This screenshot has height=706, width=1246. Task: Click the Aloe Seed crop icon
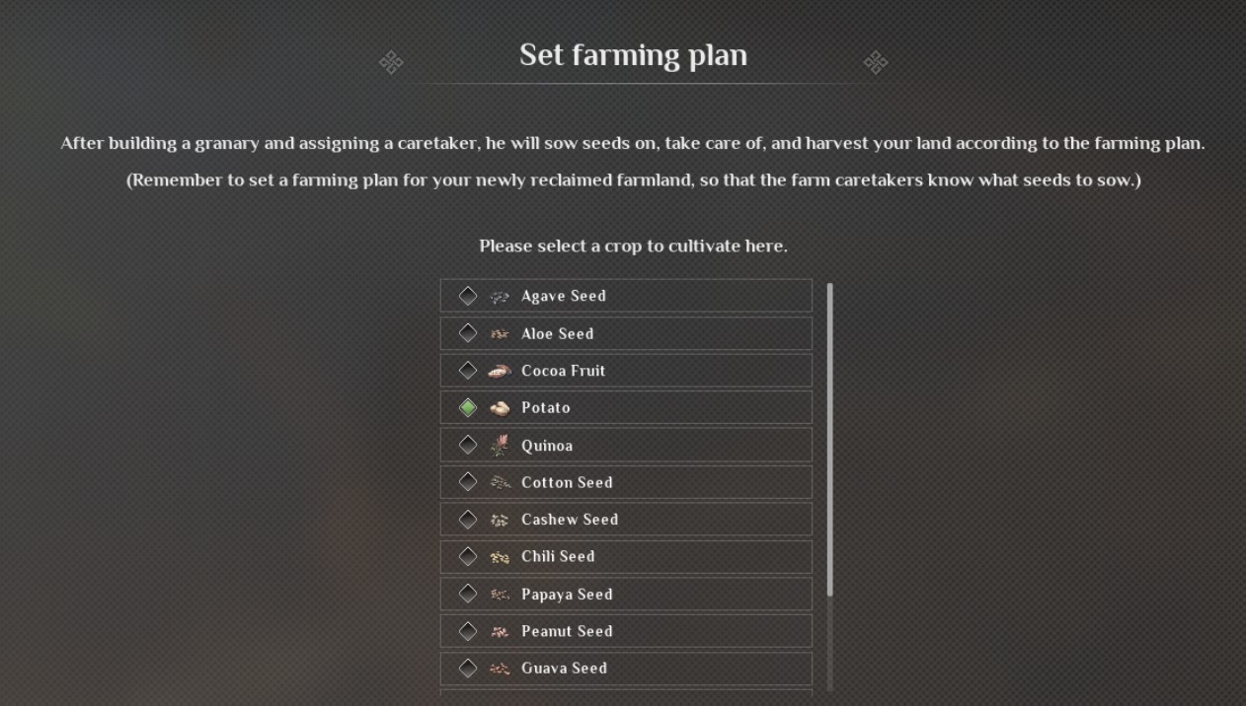pos(500,333)
